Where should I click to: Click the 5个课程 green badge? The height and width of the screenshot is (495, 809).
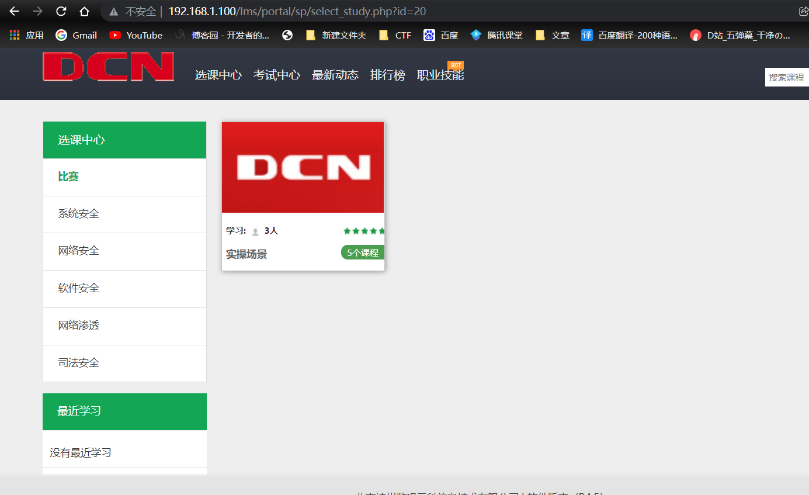point(362,252)
